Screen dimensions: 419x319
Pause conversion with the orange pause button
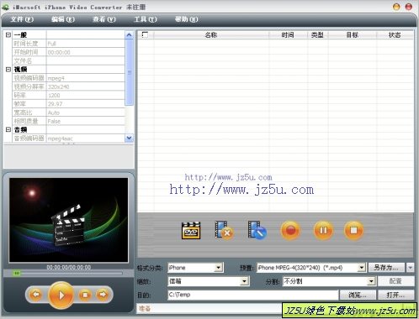tap(323, 231)
